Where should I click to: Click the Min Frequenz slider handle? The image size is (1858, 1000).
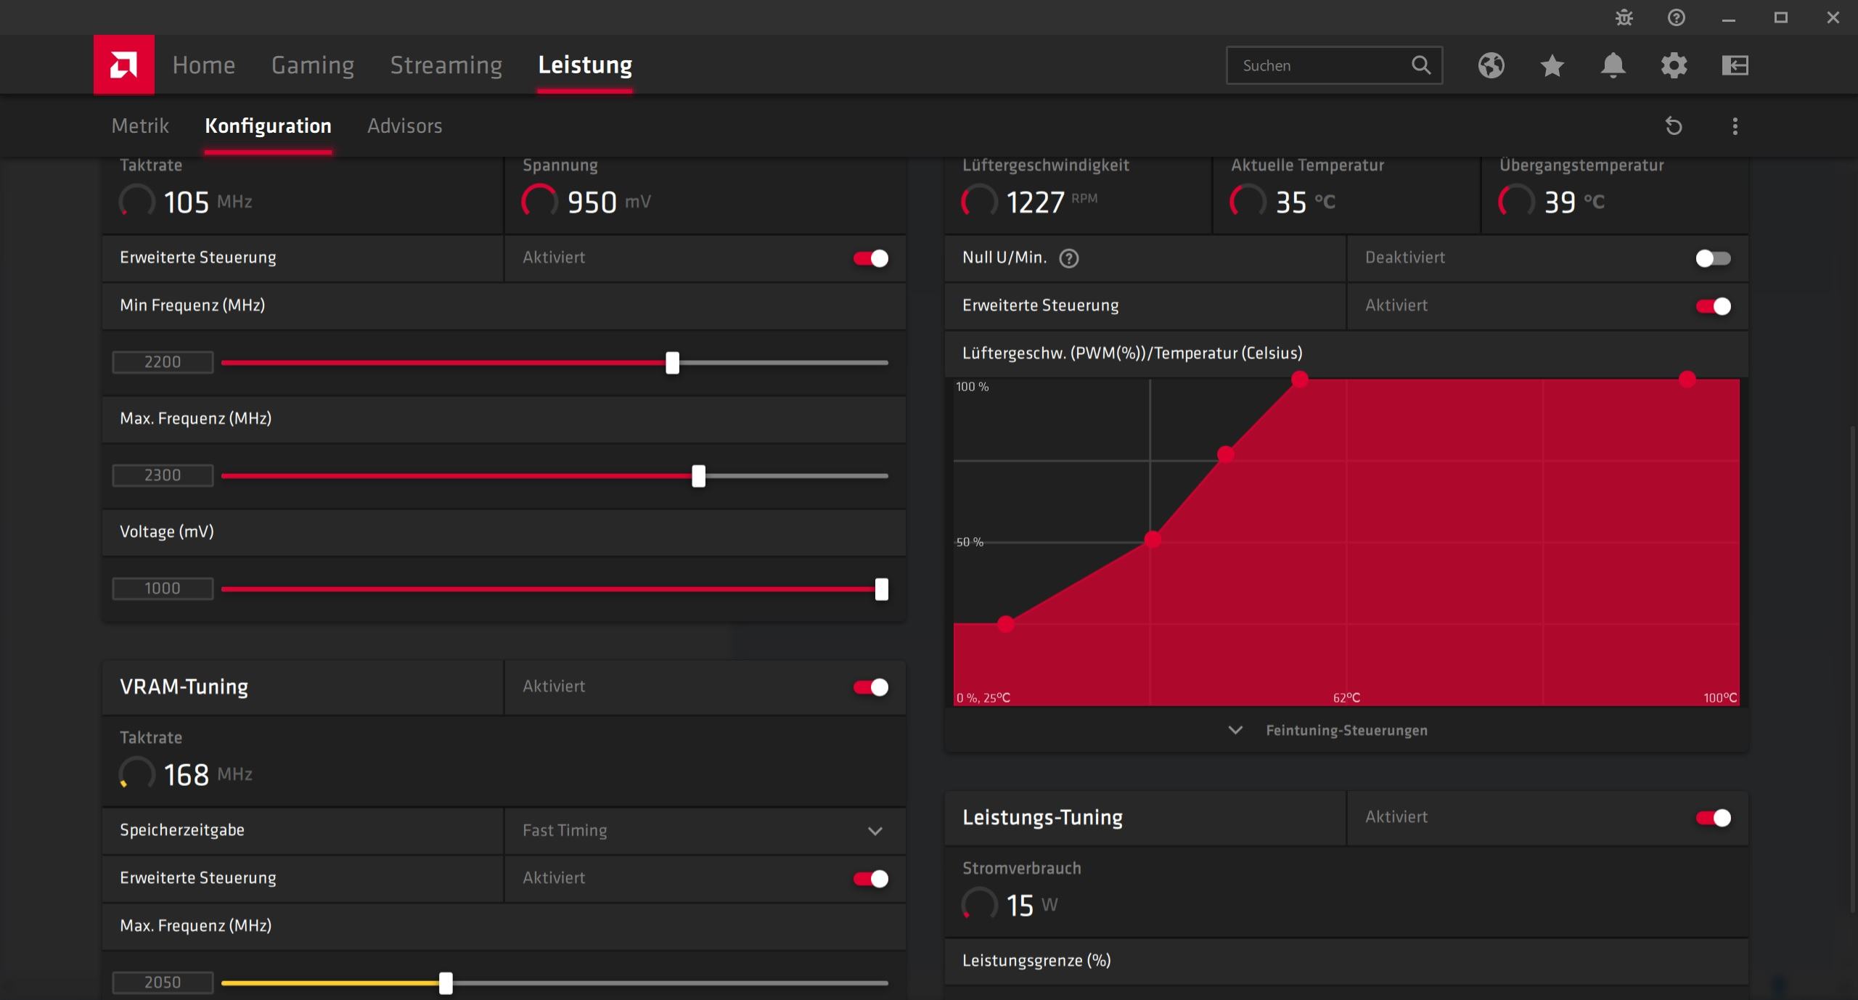pos(673,363)
